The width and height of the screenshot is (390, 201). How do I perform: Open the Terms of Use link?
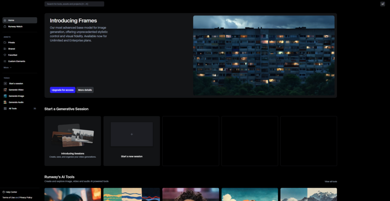9,198
